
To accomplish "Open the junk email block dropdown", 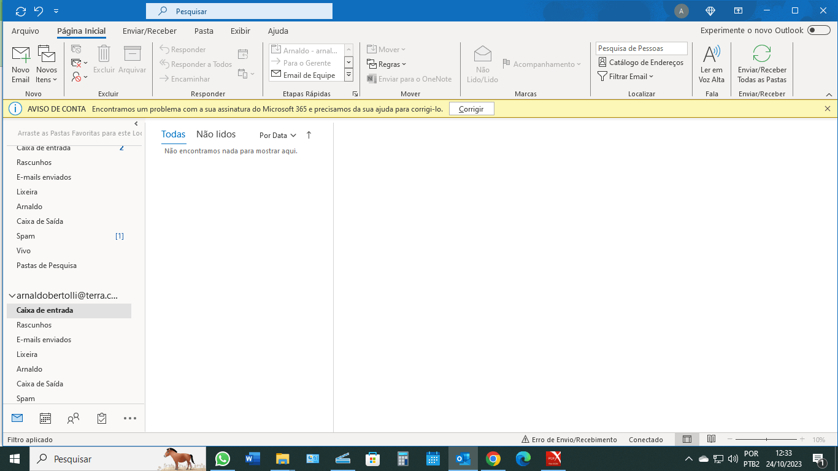I will click(79, 77).
